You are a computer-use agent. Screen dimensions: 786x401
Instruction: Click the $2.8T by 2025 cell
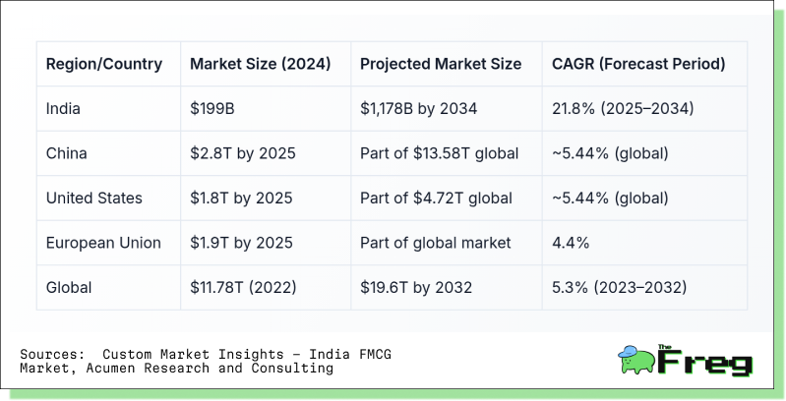click(243, 153)
